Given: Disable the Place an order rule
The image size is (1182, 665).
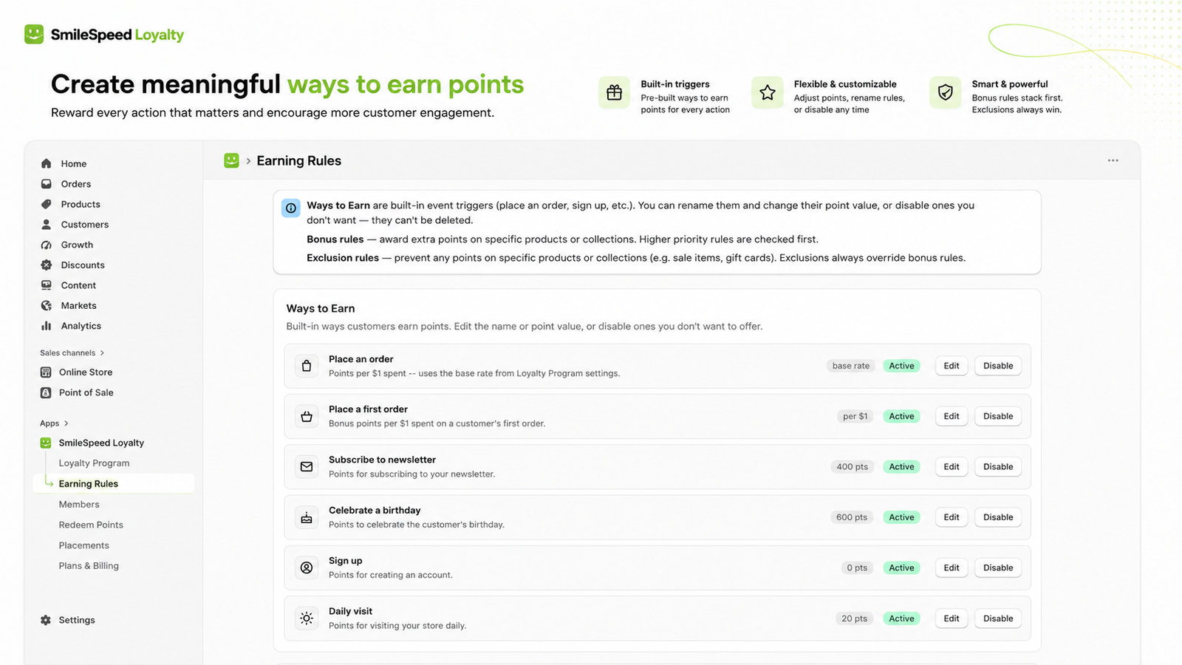Looking at the screenshot, I should (x=998, y=366).
